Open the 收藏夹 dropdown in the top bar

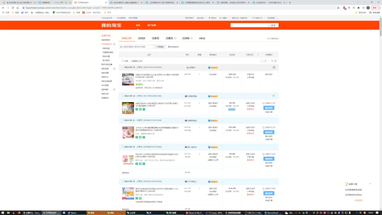[223, 18]
